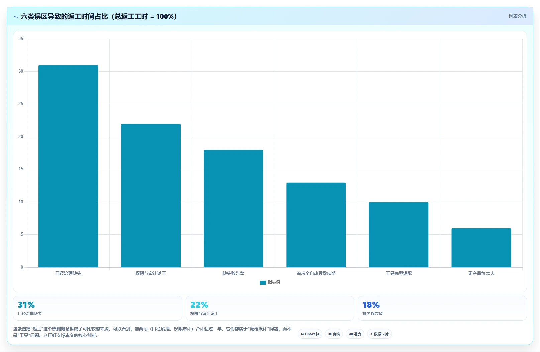Click the 缺失败告警 x-axis label

(233, 273)
